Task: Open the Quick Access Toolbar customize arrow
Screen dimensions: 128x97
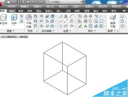Action: pyautogui.click(x=84, y=2)
